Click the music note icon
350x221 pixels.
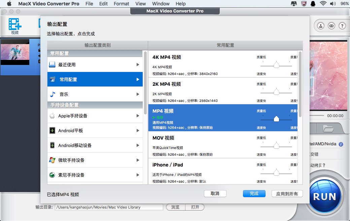pyautogui.click(x=53, y=94)
